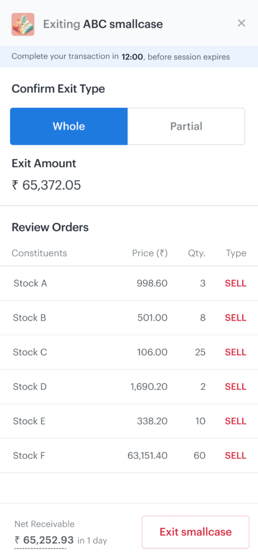258x560 pixels.
Task: Click the Stock F SELL label
Action: (x=236, y=456)
